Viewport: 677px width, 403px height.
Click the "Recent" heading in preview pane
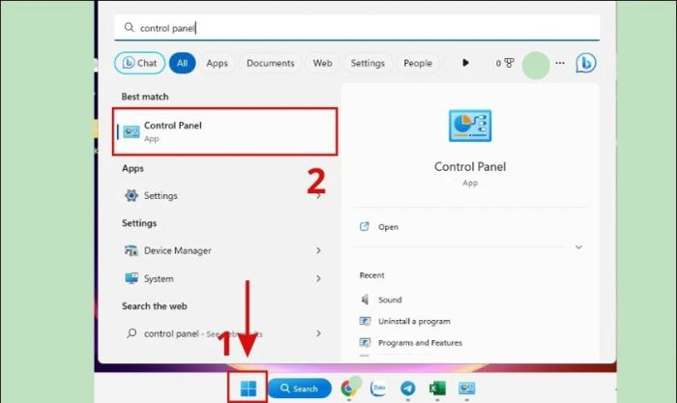coord(371,275)
